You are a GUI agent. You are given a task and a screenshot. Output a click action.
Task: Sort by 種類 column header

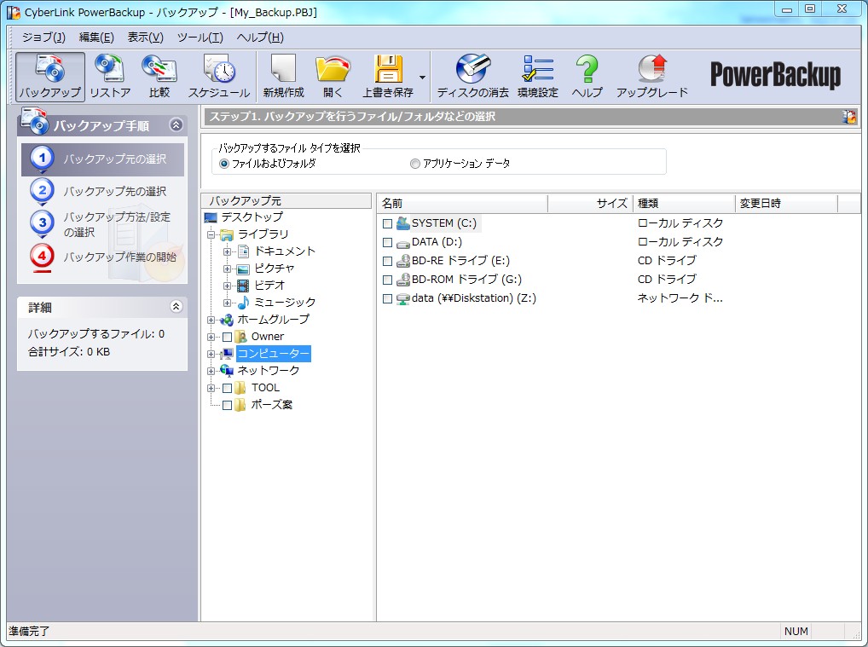(684, 204)
